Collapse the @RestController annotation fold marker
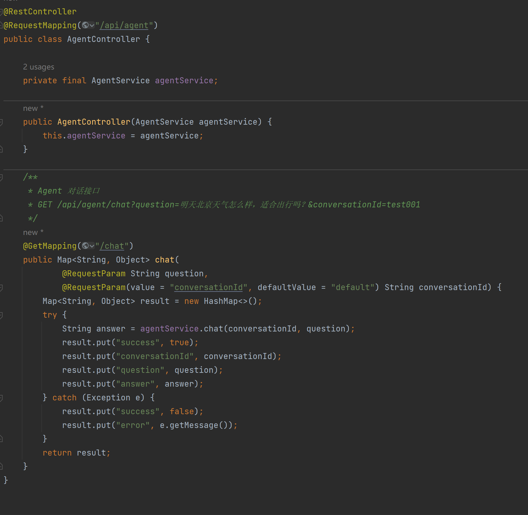The width and height of the screenshot is (528, 515). [x=1, y=12]
